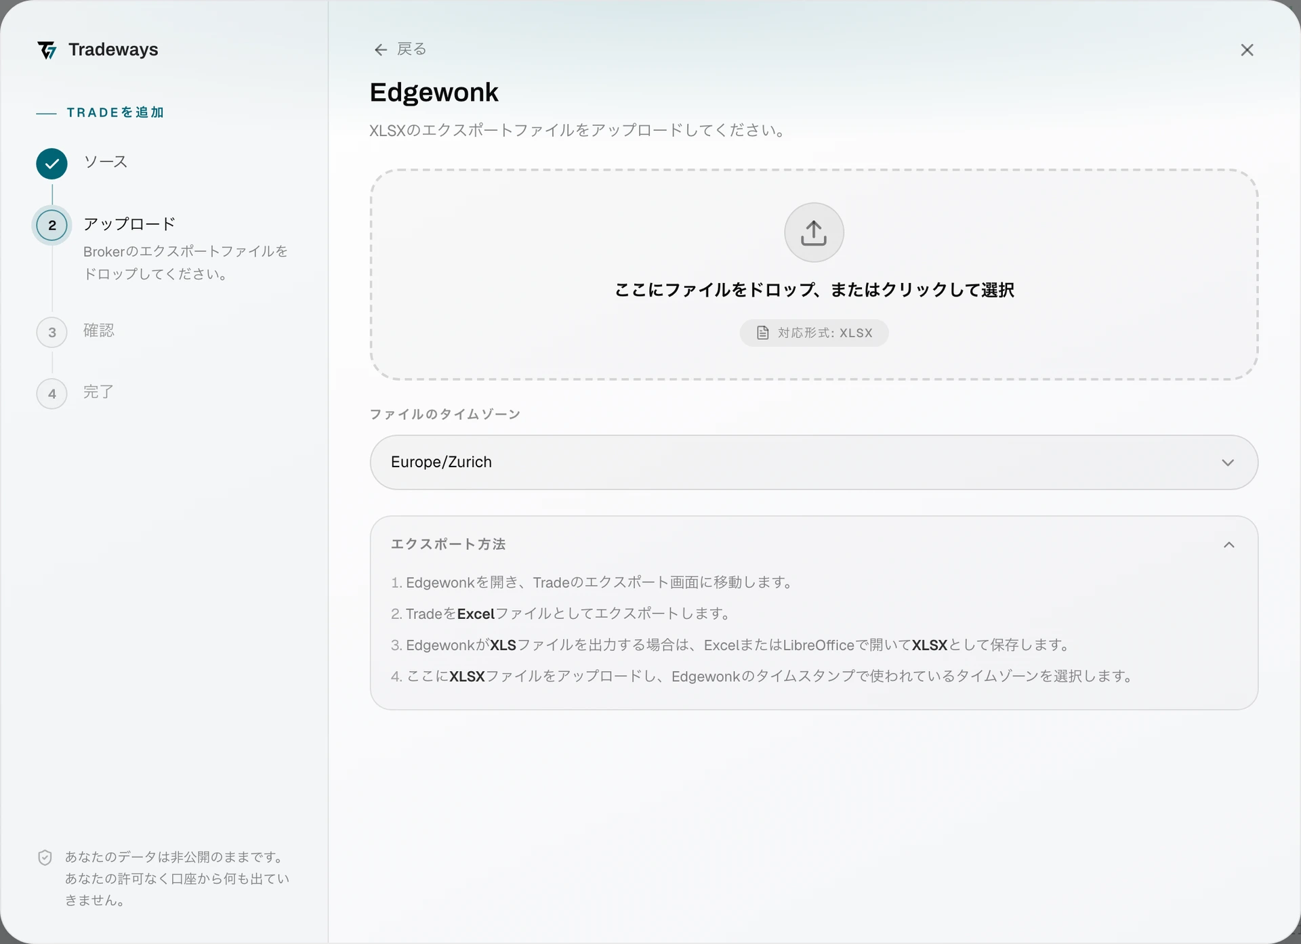Image resolution: width=1301 pixels, height=944 pixels.
Task: Select the 確認 step label
Action: pyautogui.click(x=99, y=330)
